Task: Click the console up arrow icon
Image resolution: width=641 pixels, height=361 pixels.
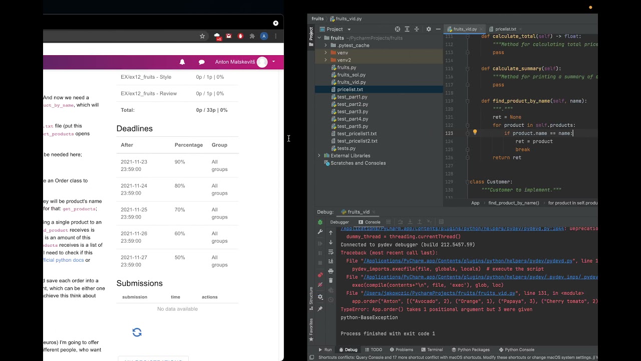Action: [331, 233]
